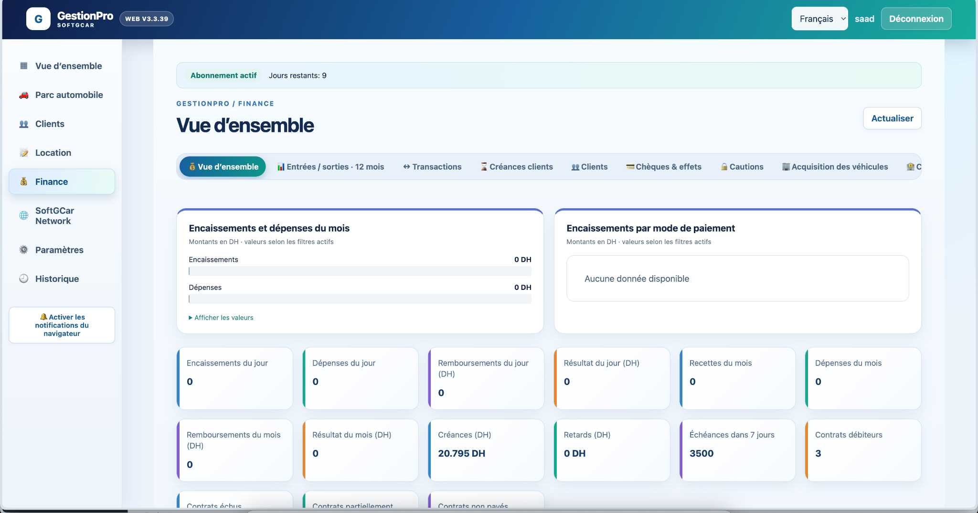Click the Résultat du jour (DH) card
The width and height of the screenshot is (978, 513).
click(612, 378)
